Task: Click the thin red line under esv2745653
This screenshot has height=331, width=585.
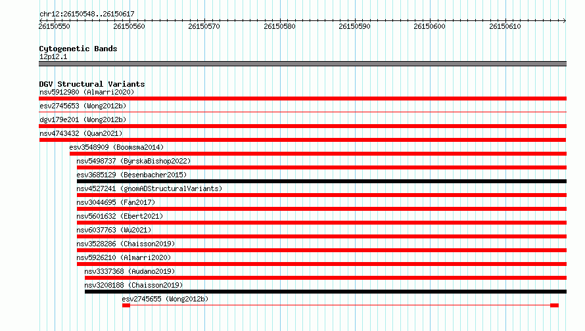Action: coord(302,112)
